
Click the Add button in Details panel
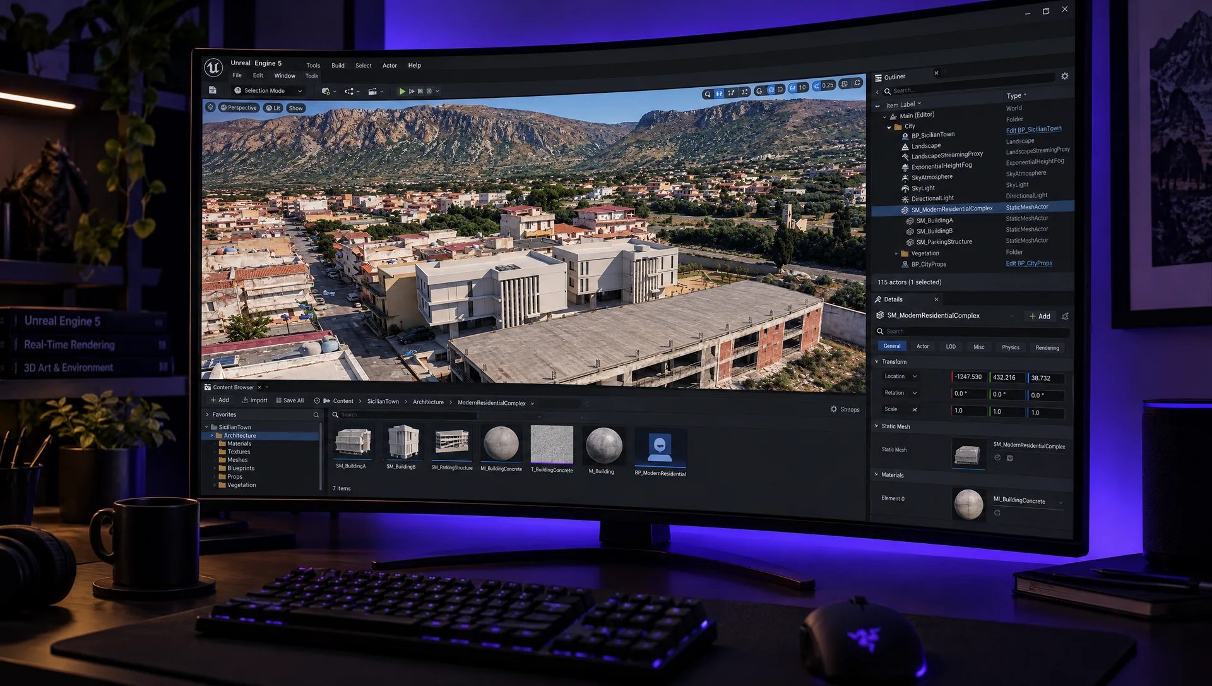pos(1040,316)
